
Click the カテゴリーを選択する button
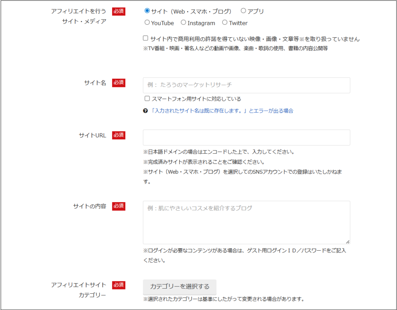click(180, 287)
